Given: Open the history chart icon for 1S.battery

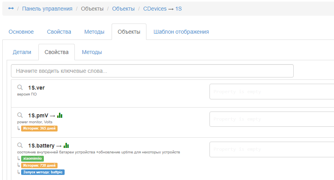Looking at the screenshot, I should tap(66, 145).
